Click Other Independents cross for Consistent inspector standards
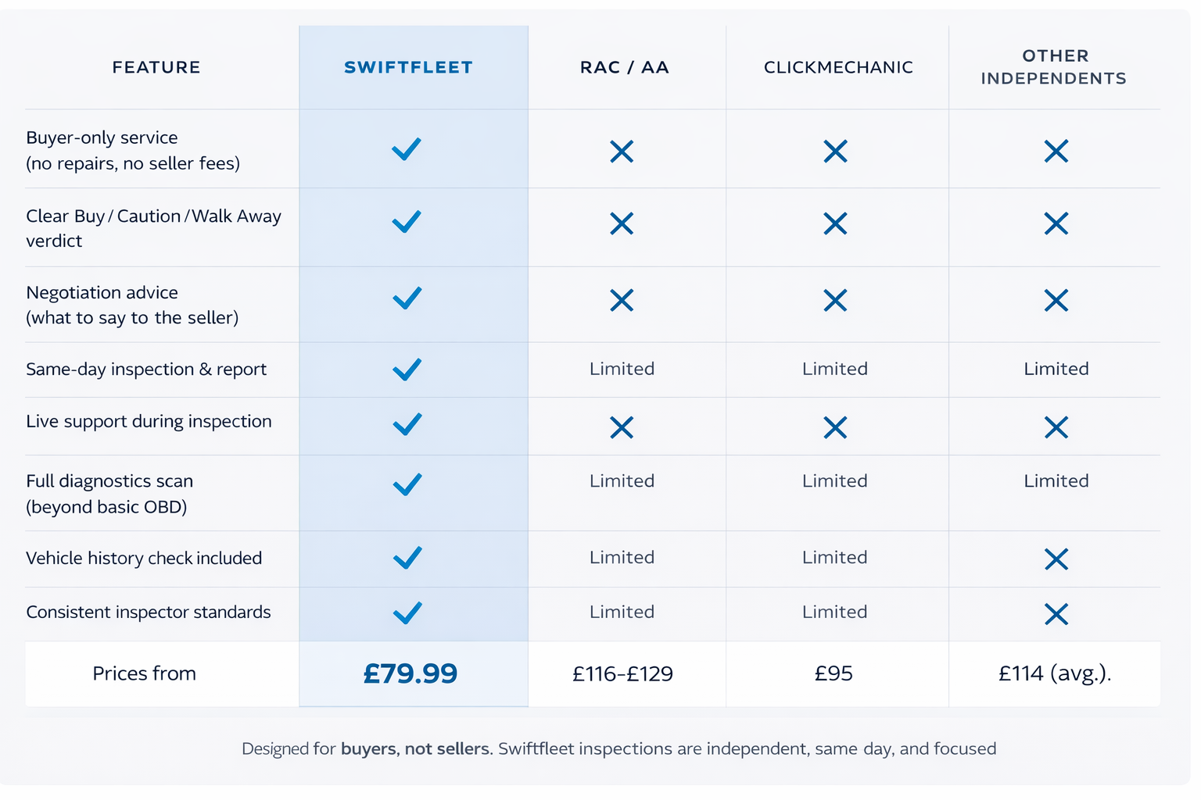The height and width of the screenshot is (800, 1201). click(1056, 614)
